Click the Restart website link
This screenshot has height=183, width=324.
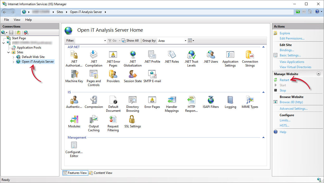[284, 80]
